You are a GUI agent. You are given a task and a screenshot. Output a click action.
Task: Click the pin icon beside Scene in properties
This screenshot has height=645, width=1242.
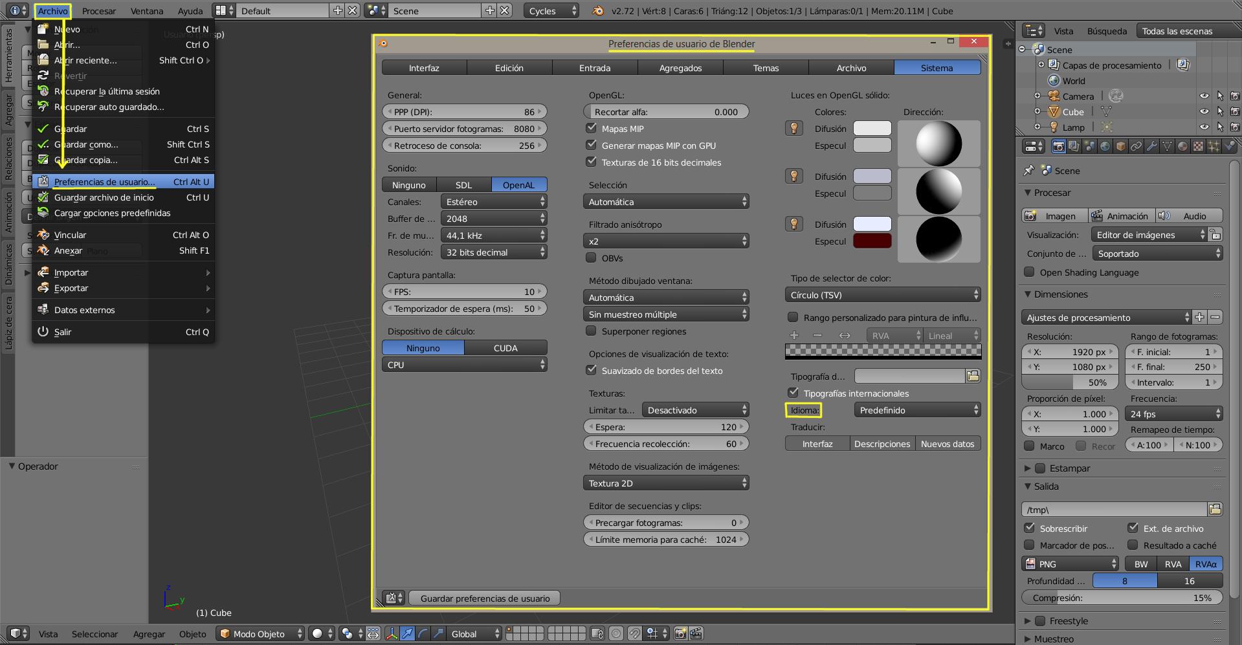point(1028,171)
